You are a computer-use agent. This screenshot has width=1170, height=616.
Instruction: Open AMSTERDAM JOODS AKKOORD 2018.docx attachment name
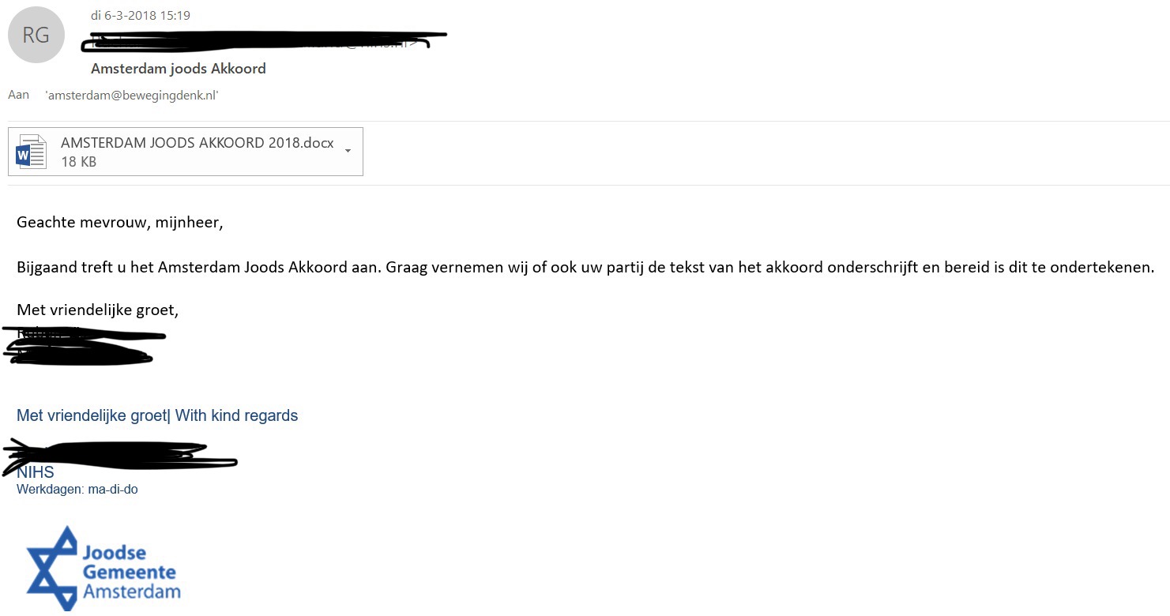(198, 144)
